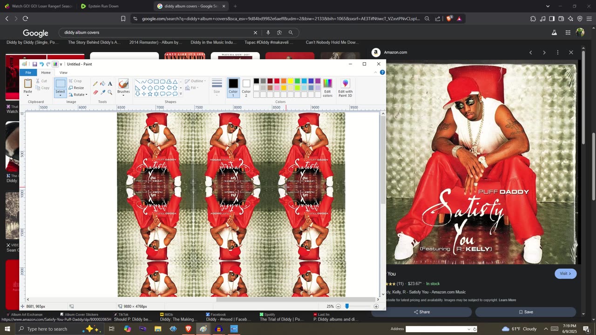Viewport: 596px width, 335px height.
Task: Click Save icon in Paint quick access toolbar
Action: (x=34, y=64)
